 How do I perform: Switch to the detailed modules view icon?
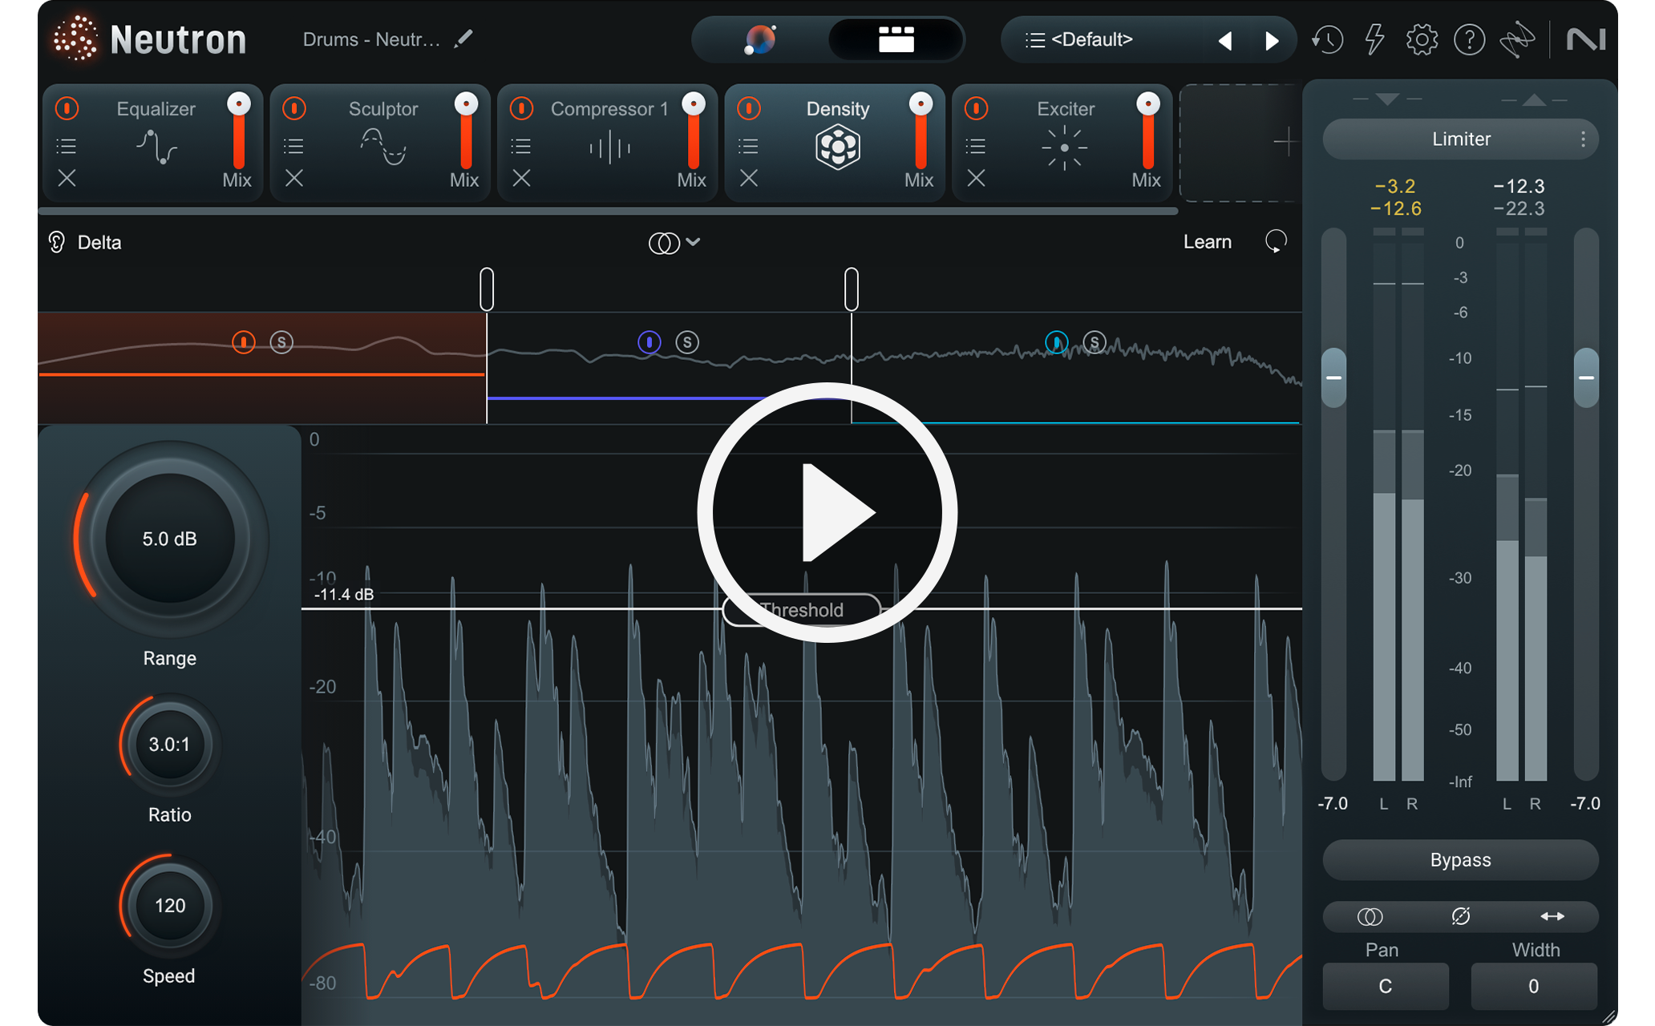tap(896, 39)
